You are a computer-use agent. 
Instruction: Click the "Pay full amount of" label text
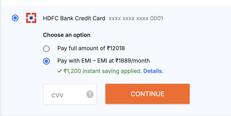click(x=82, y=48)
